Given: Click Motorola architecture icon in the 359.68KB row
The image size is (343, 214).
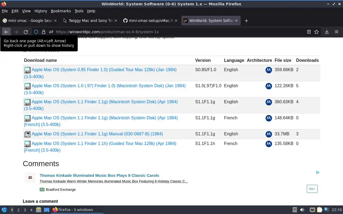Looking at the screenshot, I should 269,70.
